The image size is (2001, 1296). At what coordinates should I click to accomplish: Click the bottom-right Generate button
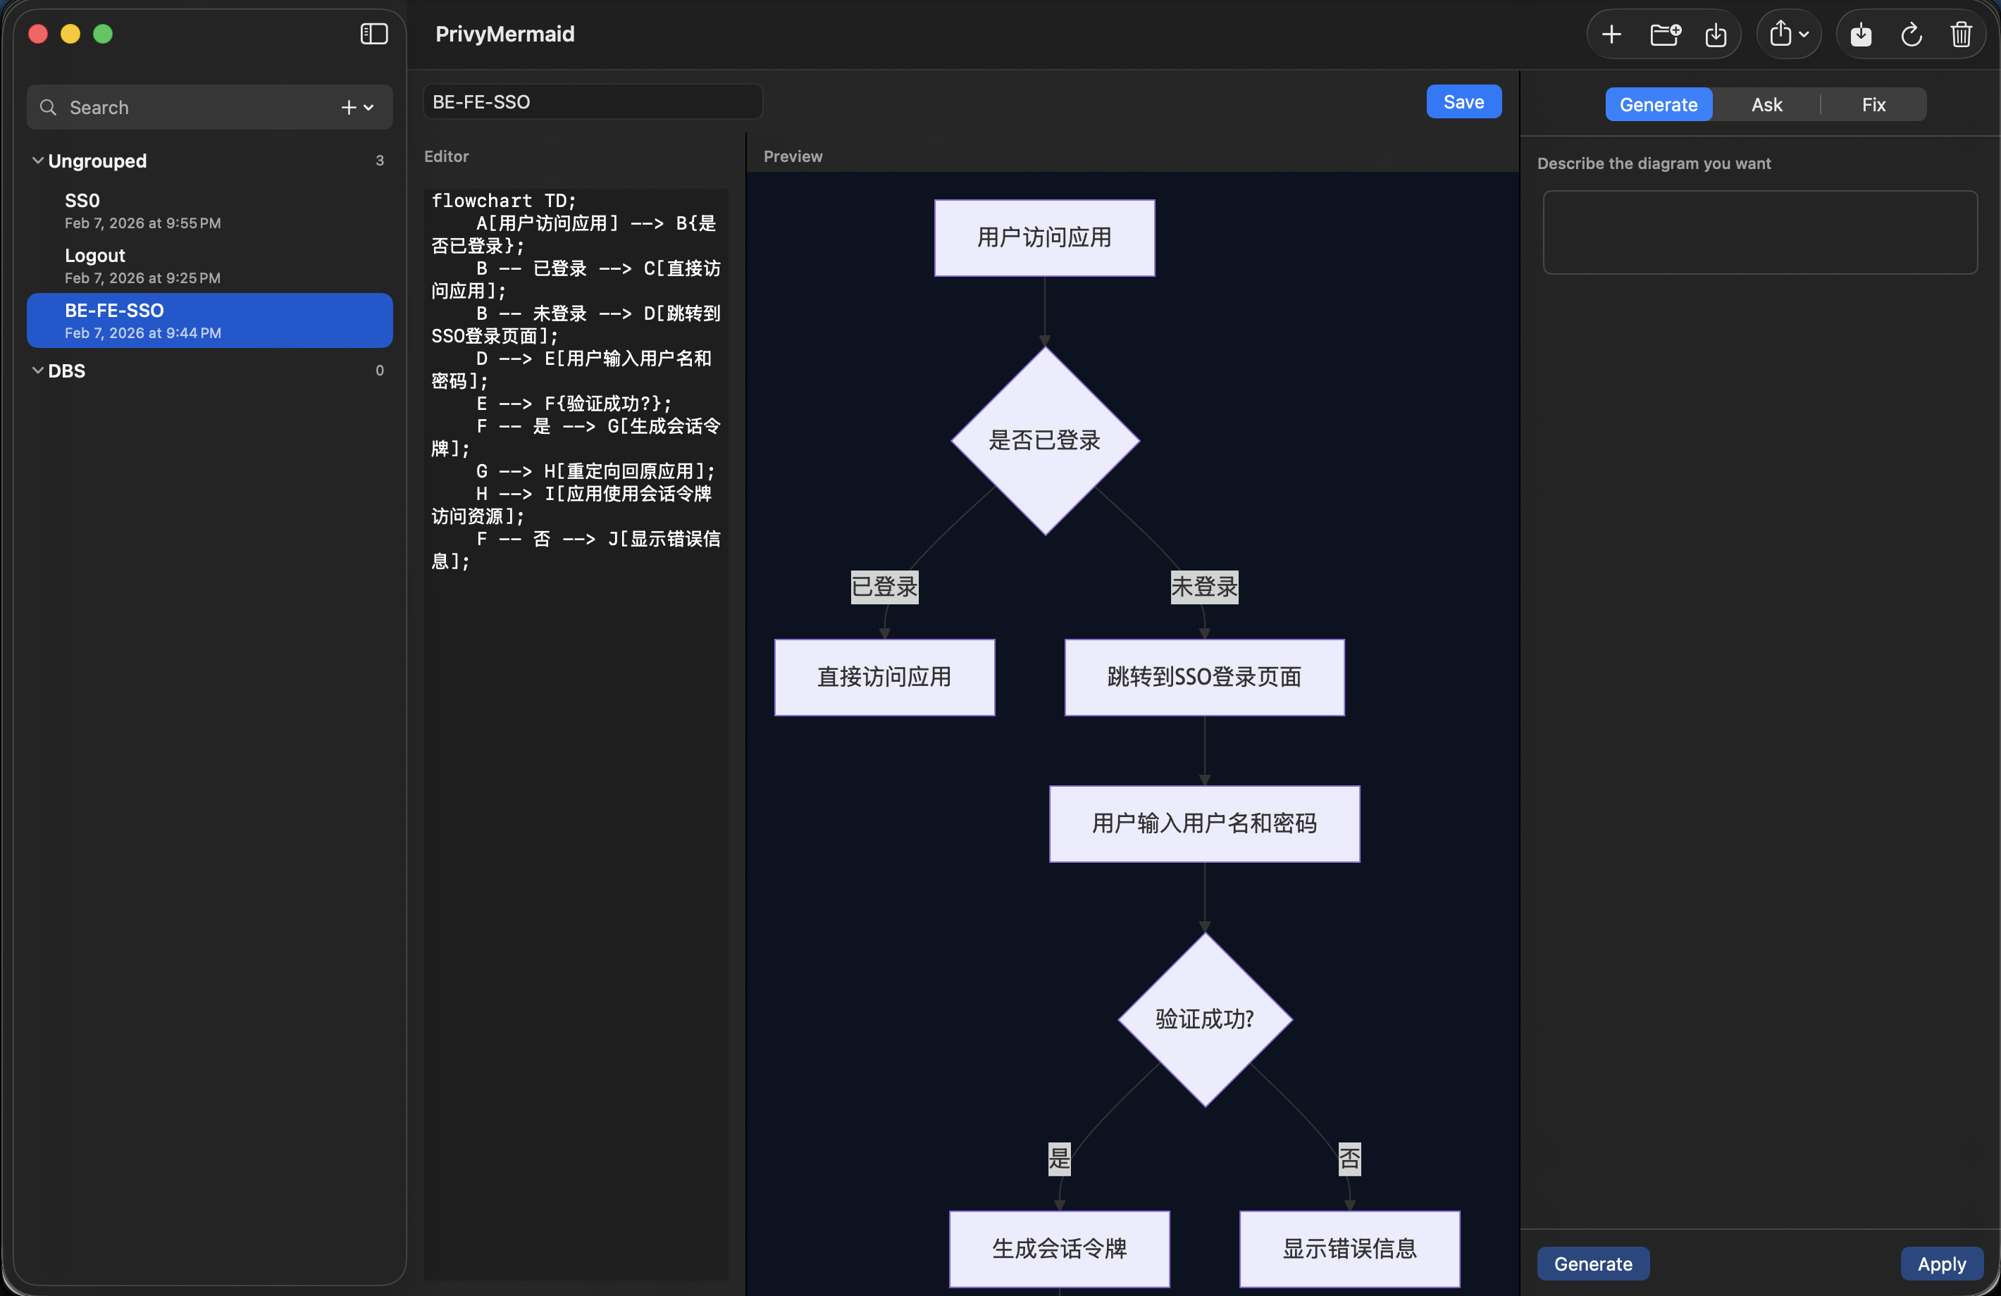1593,1263
